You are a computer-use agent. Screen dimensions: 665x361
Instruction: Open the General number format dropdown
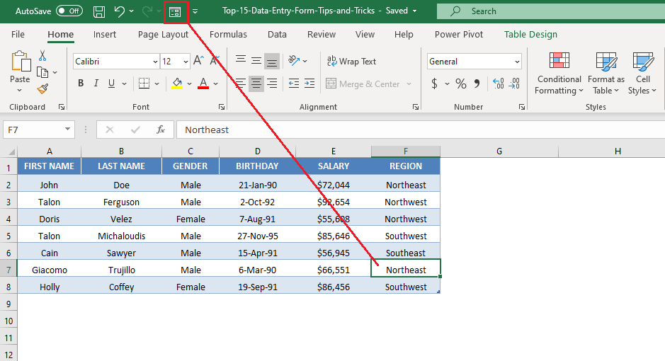tap(517, 62)
